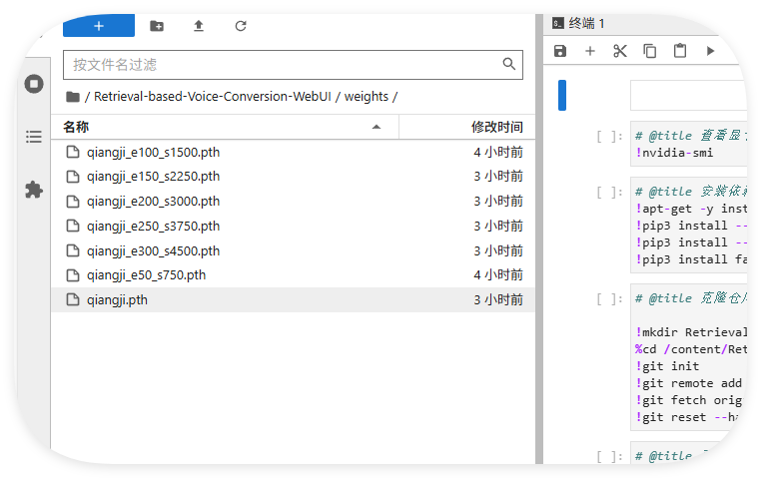Click the pip3 install fa line
Viewport: 761px width, 478px height.
click(691, 259)
